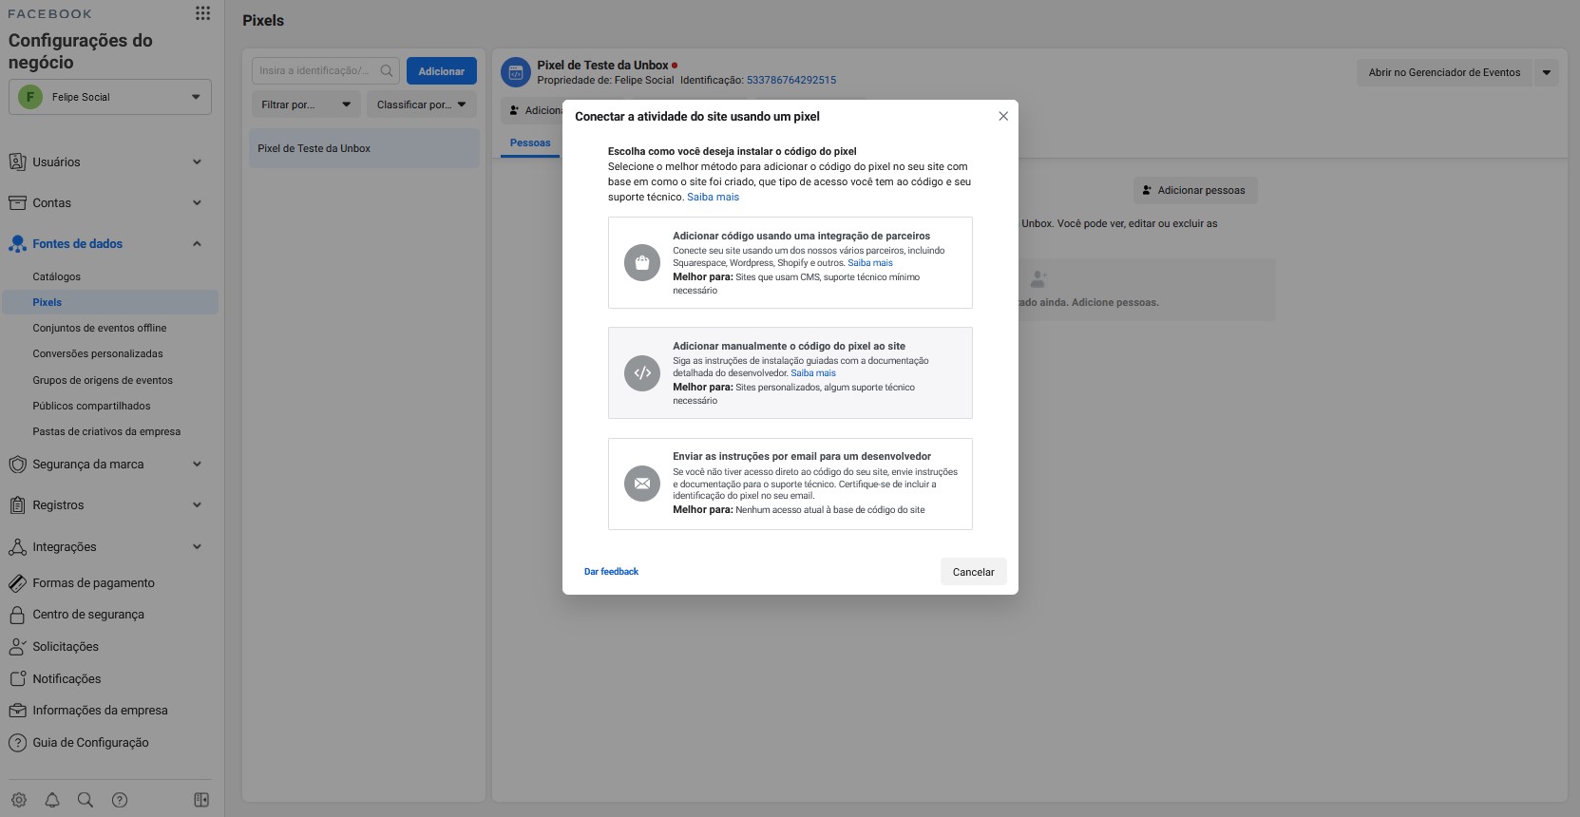Open search magnifier in sidebar footer
The image size is (1580, 817).
(86, 800)
